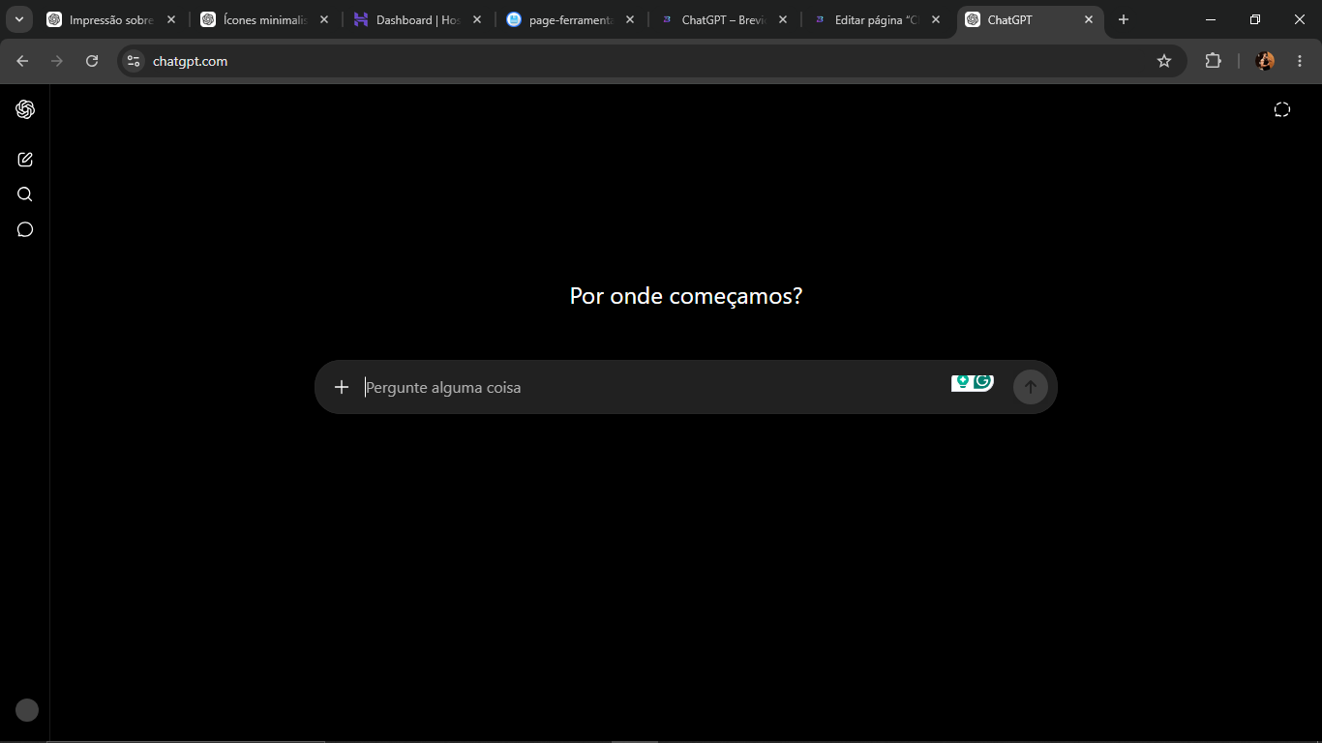Image resolution: width=1322 pixels, height=743 pixels.
Task: Open the Chrome three-dot menu
Action: [1300, 61]
